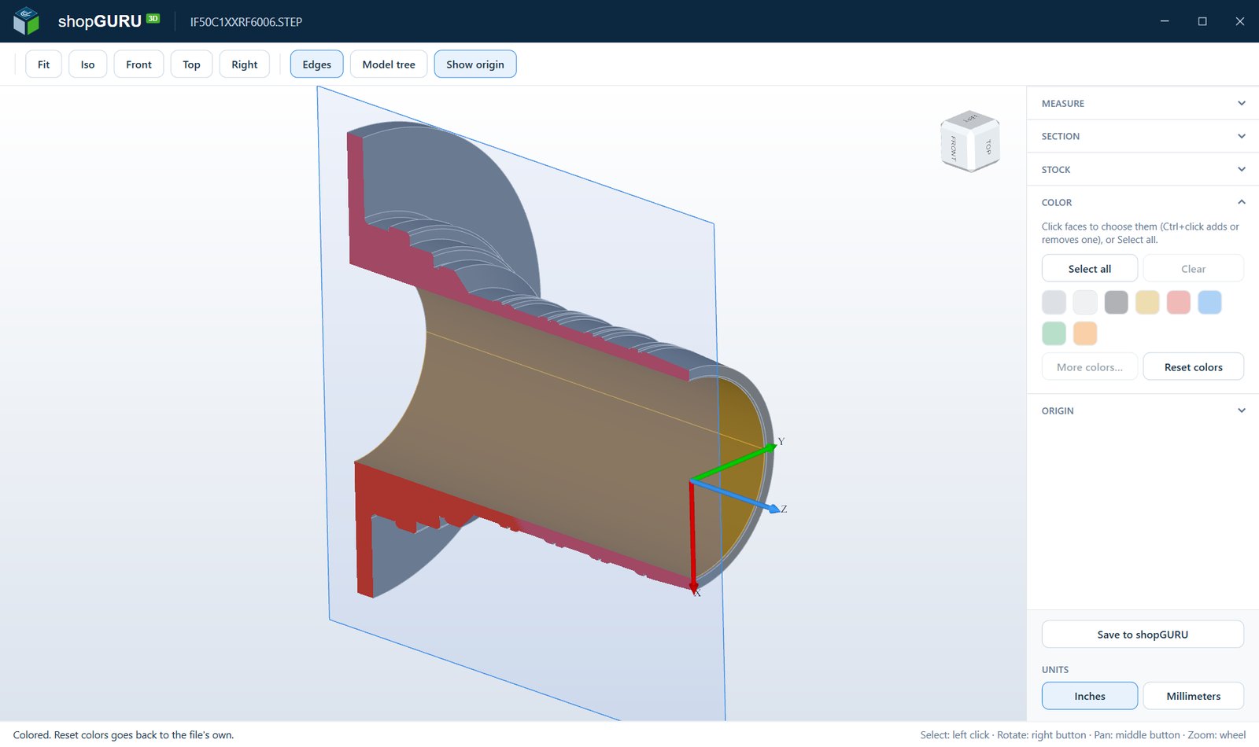1259x747 pixels.
Task: Toggle the Model tree panel
Action: [x=389, y=64]
